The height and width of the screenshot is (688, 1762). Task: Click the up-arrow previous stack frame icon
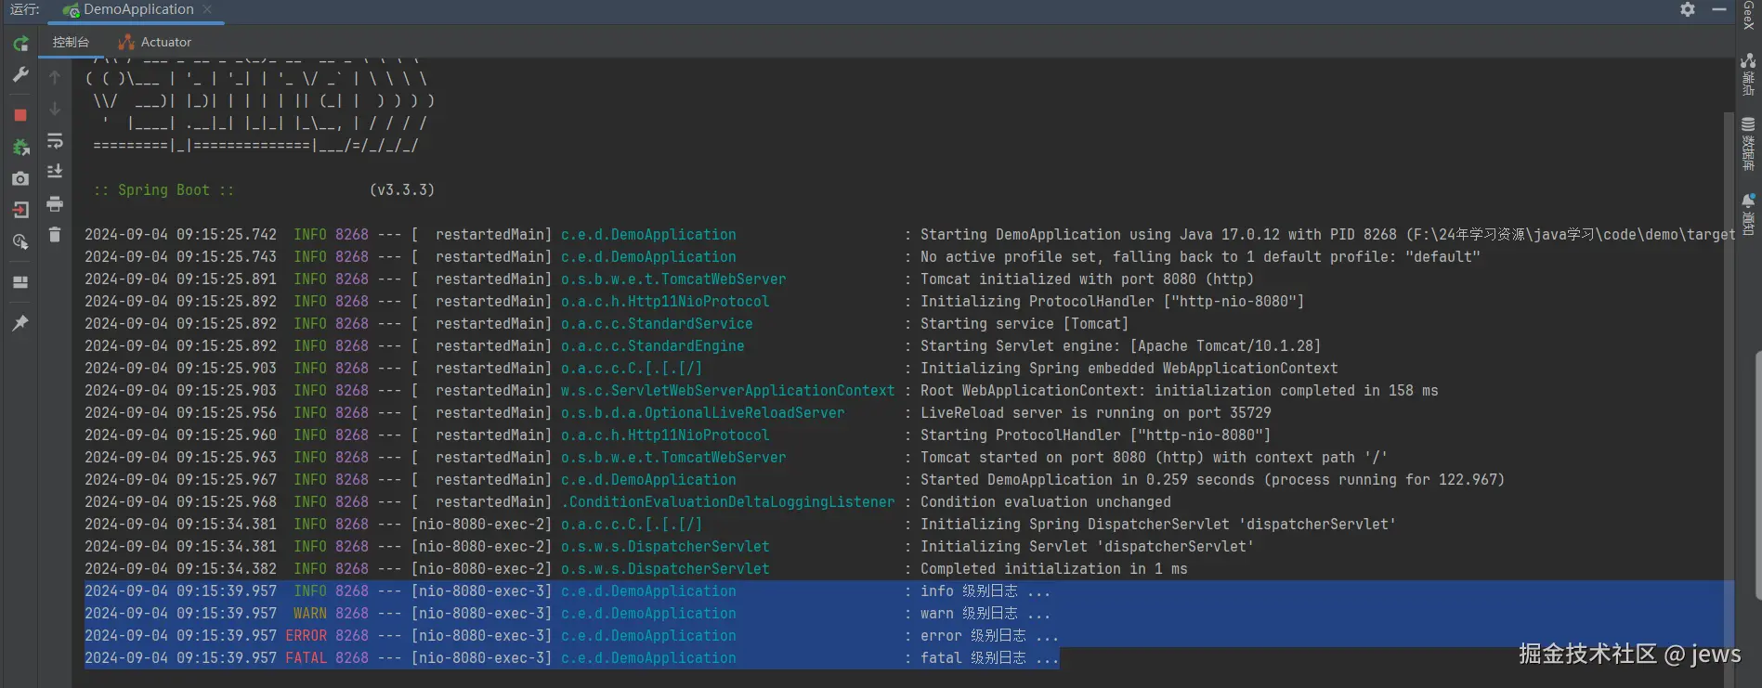pyautogui.click(x=55, y=77)
